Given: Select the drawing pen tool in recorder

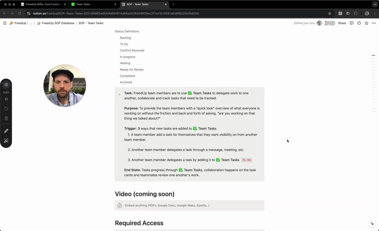Looking at the screenshot, I should tap(6, 131).
